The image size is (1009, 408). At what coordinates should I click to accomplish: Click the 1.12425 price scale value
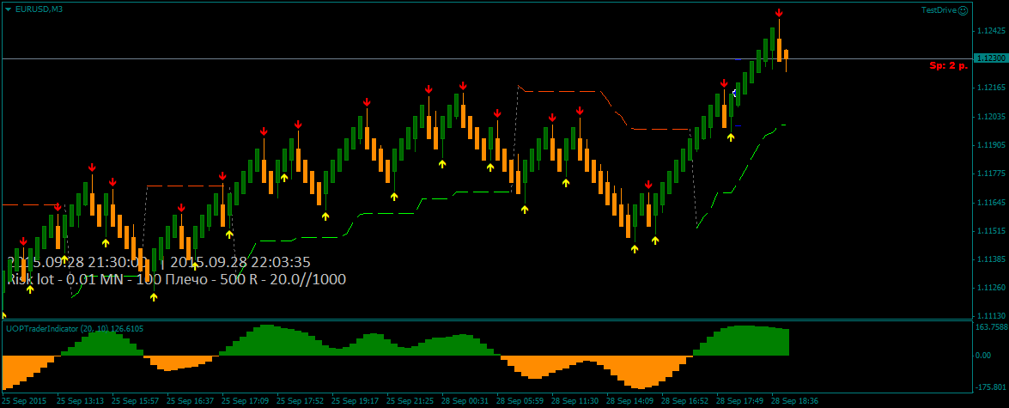pyautogui.click(x=991, y=31)
